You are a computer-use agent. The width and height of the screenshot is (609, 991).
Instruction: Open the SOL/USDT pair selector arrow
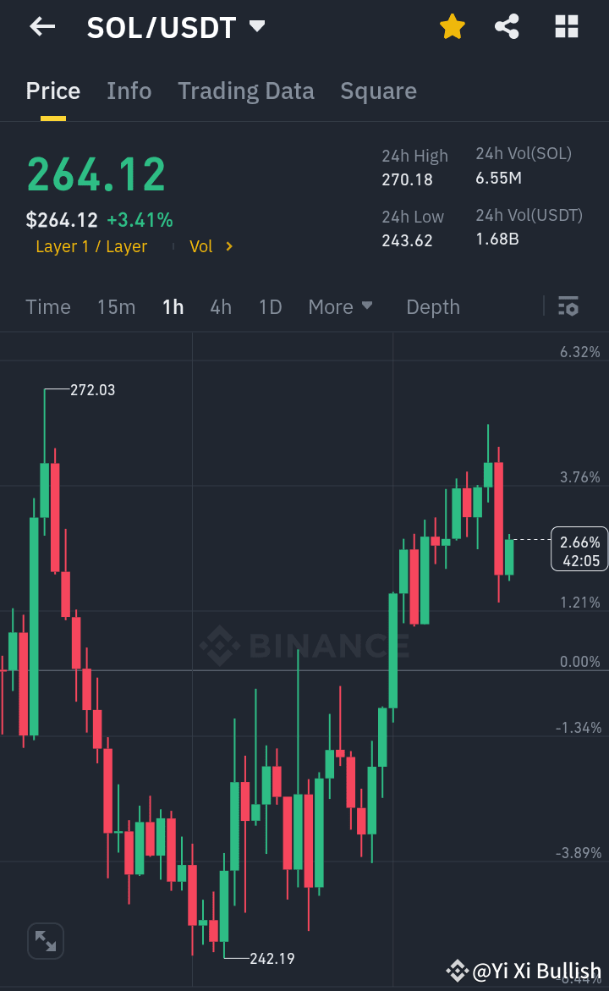click(x=256, y=26)
